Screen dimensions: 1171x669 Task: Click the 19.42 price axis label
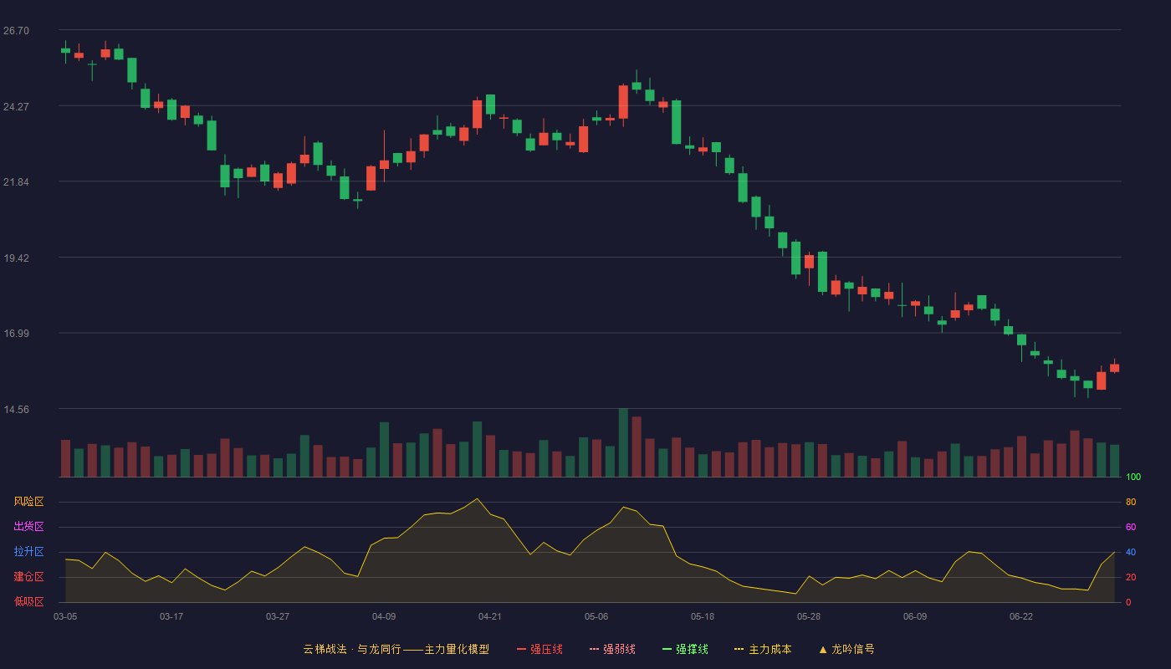(16, 258)
